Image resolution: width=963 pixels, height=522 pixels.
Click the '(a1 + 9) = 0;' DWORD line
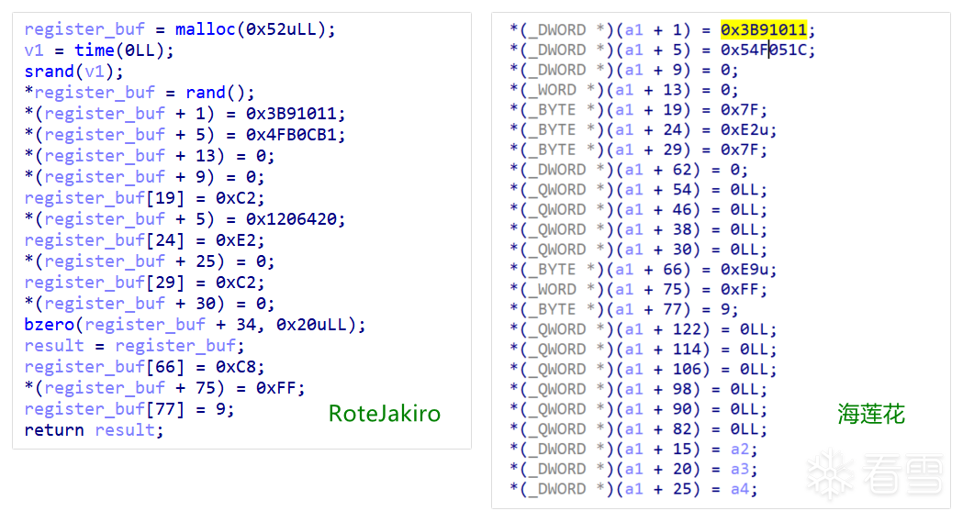(623, 70)
